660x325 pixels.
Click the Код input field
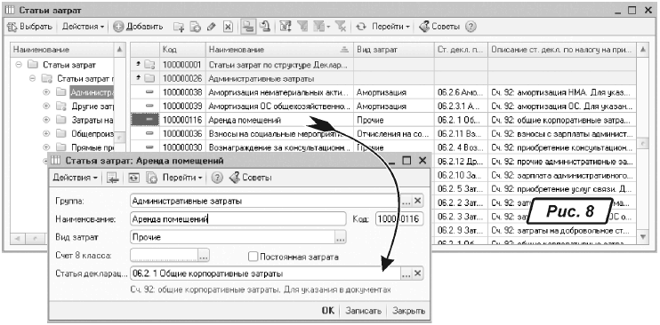(399, 219)
